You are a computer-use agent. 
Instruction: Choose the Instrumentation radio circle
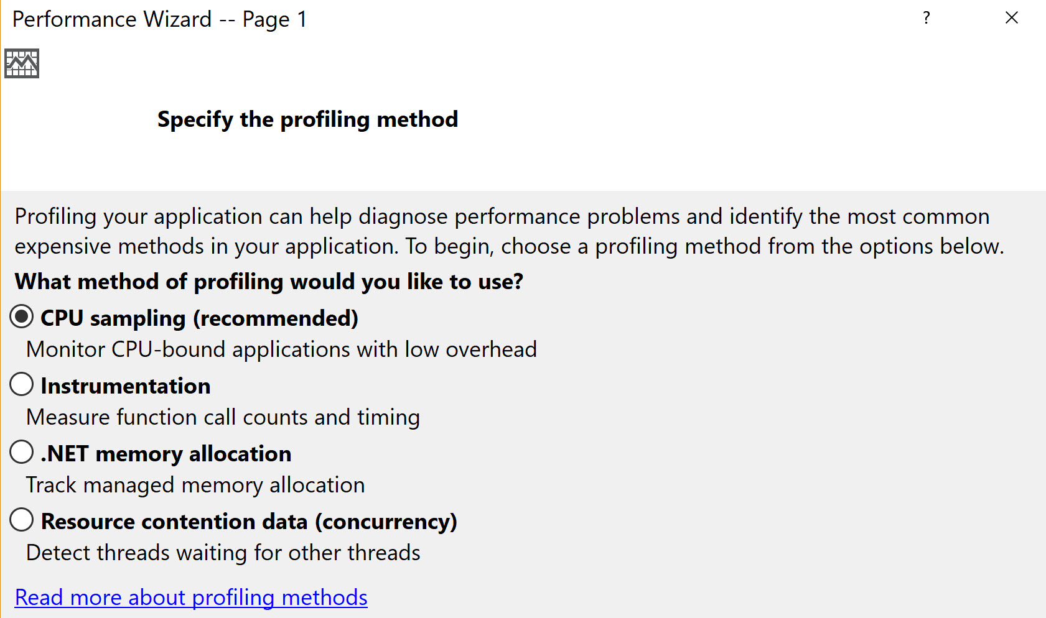(22, 384)
